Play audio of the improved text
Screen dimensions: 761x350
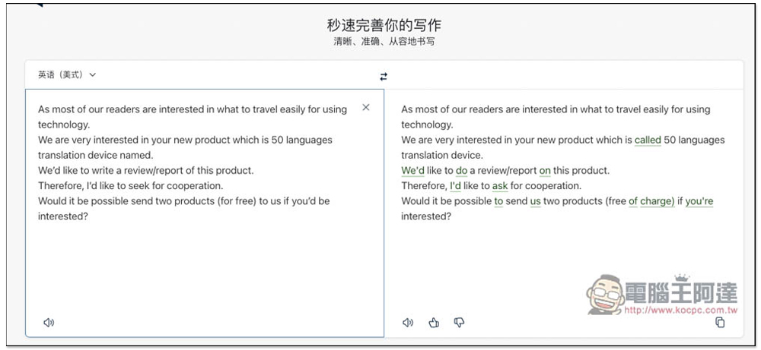point(408,323)
